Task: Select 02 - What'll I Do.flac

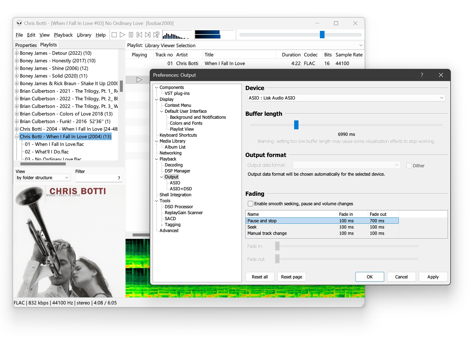Action: pyautogui.click(x=47, y=152)
